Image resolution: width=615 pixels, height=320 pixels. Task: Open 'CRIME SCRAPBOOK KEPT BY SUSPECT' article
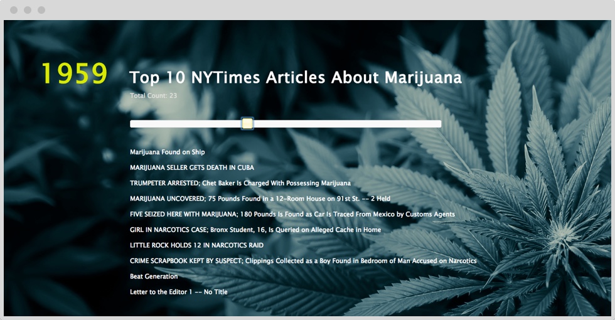303,261
